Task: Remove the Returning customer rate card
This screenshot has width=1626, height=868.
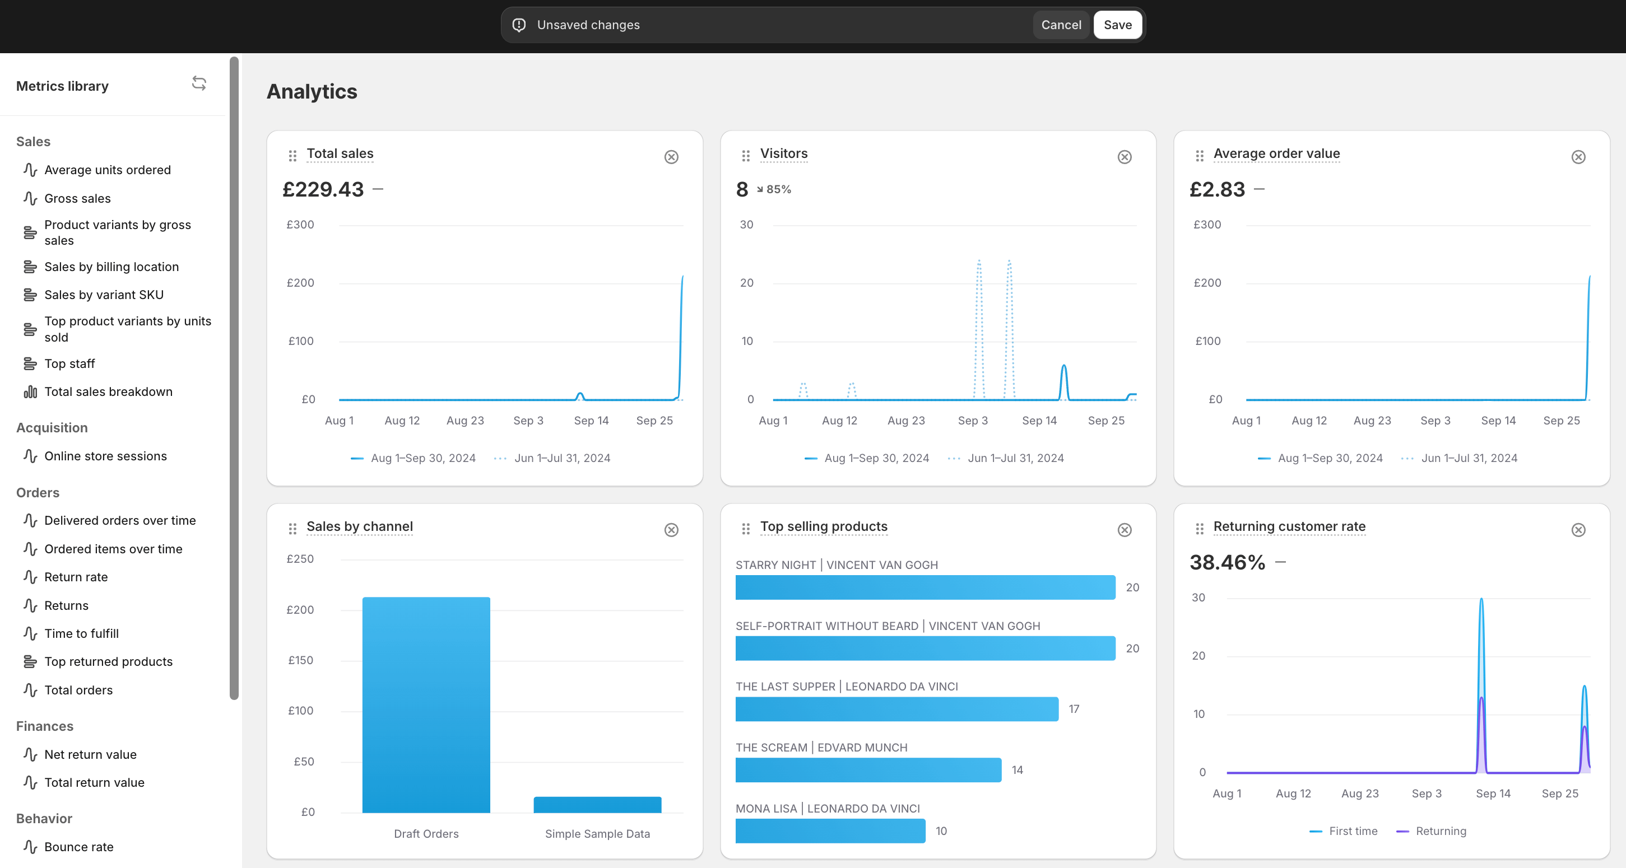Action: coord(1578,530)
